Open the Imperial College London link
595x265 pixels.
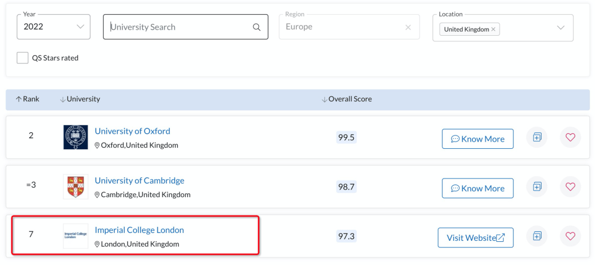[139, 230]
